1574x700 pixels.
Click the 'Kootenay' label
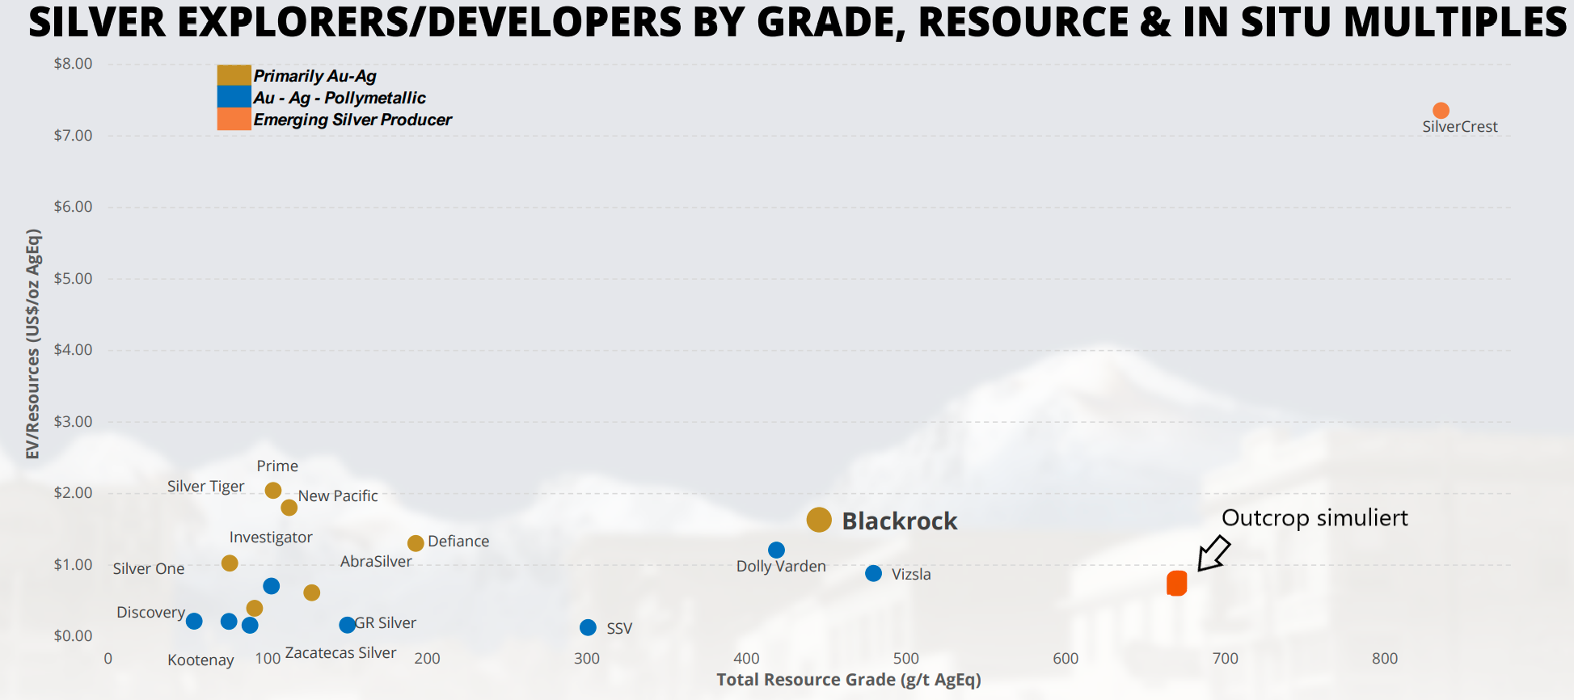[x=200, y=660]
